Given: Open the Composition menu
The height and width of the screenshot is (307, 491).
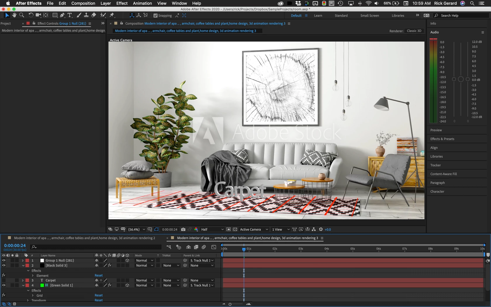Looking at the screenshot, I should (x=83, y=3).
